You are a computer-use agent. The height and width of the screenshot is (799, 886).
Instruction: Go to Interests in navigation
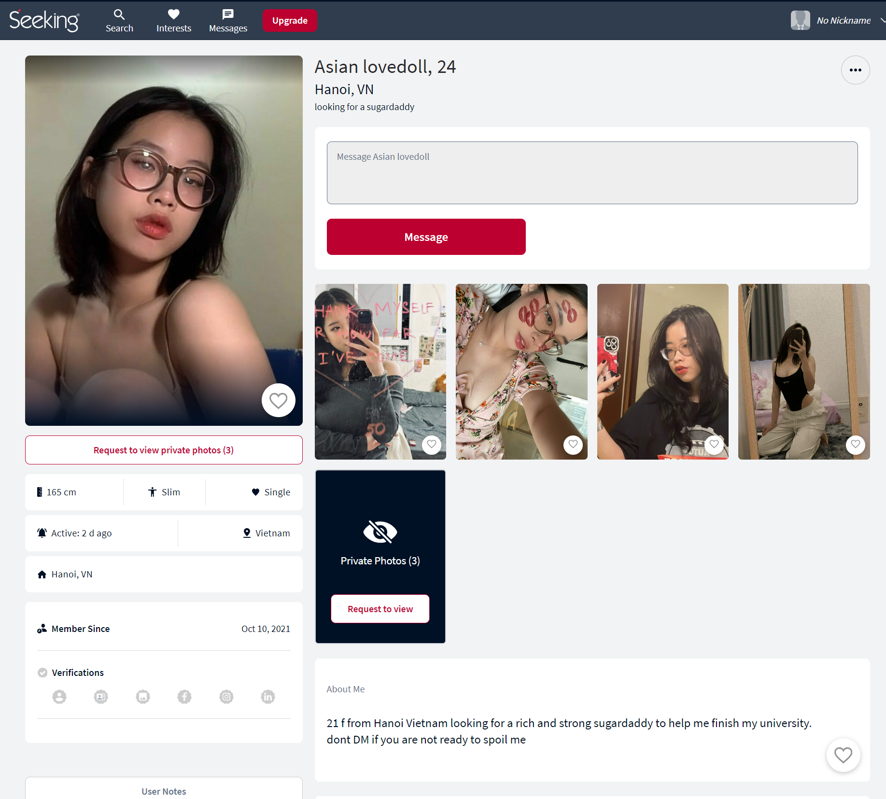[173, 21]
